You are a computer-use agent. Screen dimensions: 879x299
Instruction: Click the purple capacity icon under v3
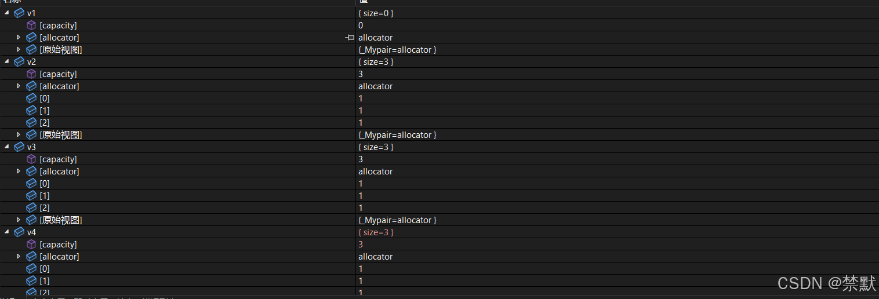pyautogui.click(x=31, y=159)
